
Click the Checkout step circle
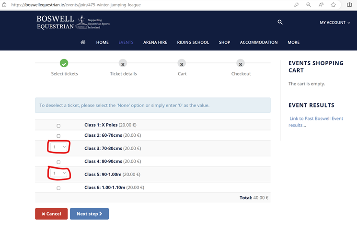(x=241, y=63)
